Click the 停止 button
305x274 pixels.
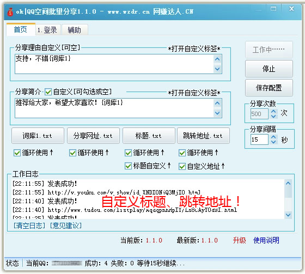click(x=269, y=69)
